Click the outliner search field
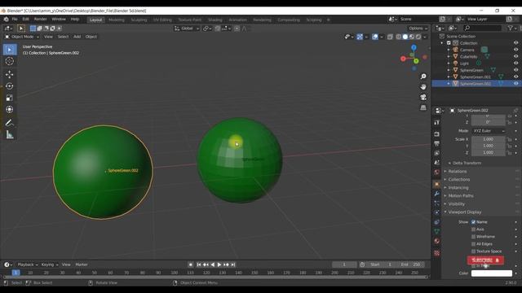The height and width of the screenshot is (293, 522). tap(483, 28)
